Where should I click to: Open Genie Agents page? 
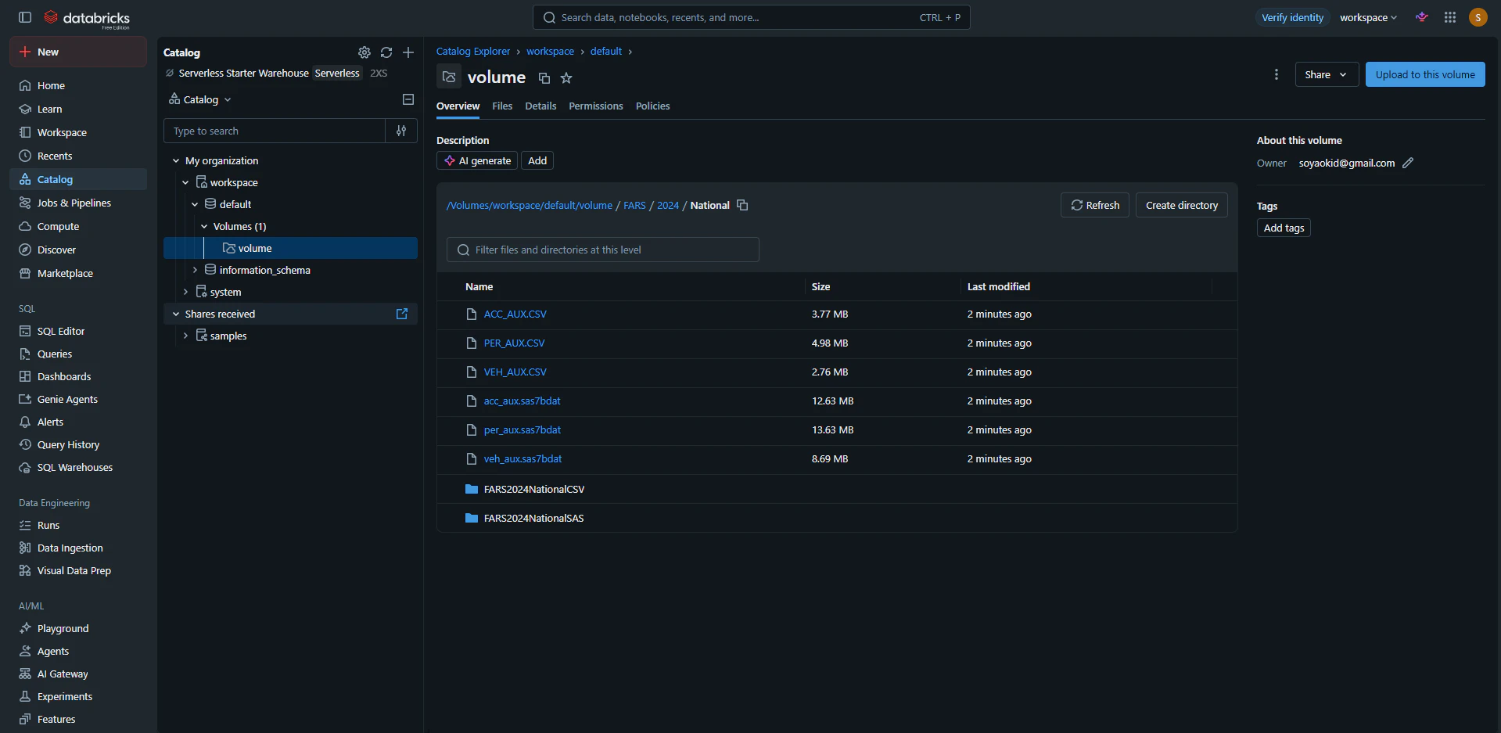click(78, 399)
